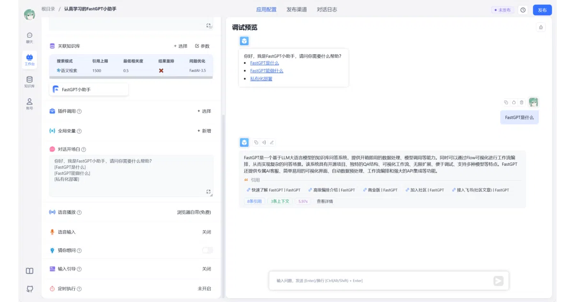Expand the upper prompt text area fullscreen icon
Screen dimensions: 575x302
(x=208, y=25)
